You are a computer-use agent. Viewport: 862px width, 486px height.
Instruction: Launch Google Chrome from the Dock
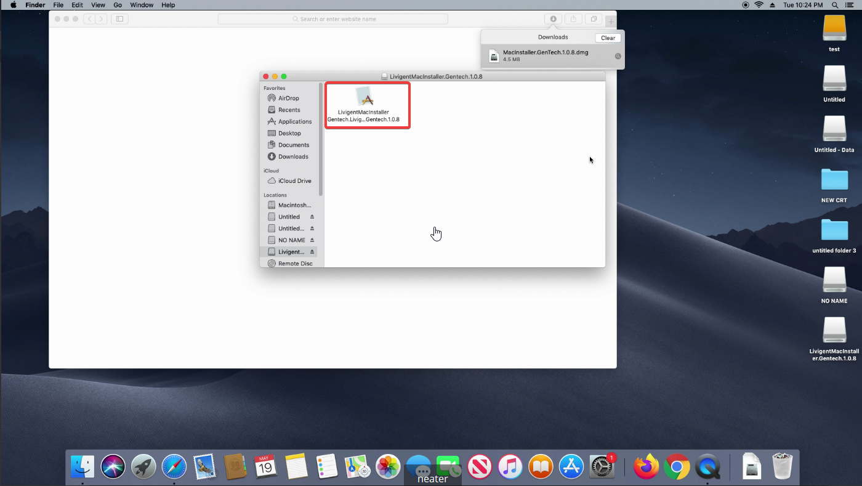677,467
